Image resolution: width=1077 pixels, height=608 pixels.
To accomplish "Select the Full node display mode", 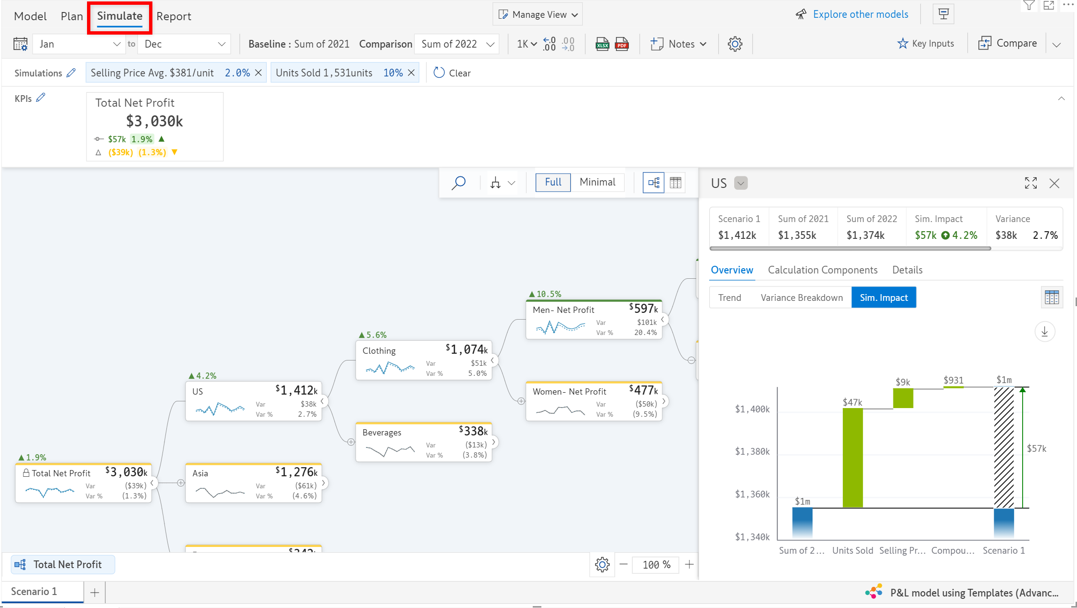I will coord(553,182).
